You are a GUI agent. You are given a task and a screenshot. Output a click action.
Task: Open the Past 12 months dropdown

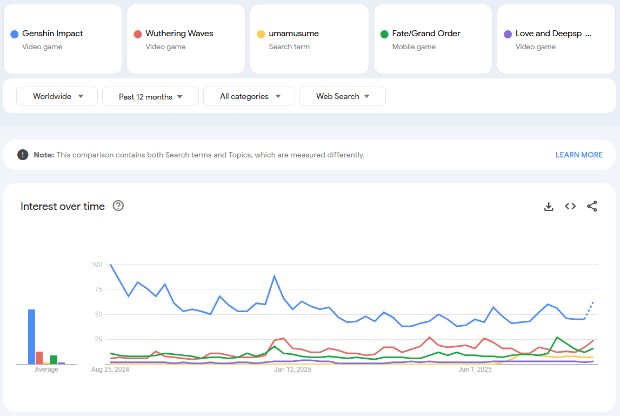point(150,96)
